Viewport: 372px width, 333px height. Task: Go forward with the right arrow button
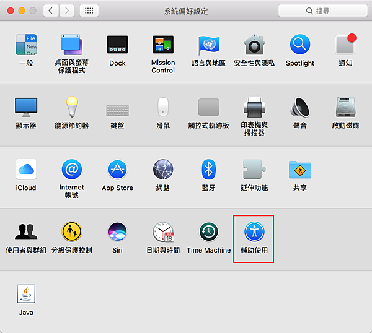(x=67, y=11)
